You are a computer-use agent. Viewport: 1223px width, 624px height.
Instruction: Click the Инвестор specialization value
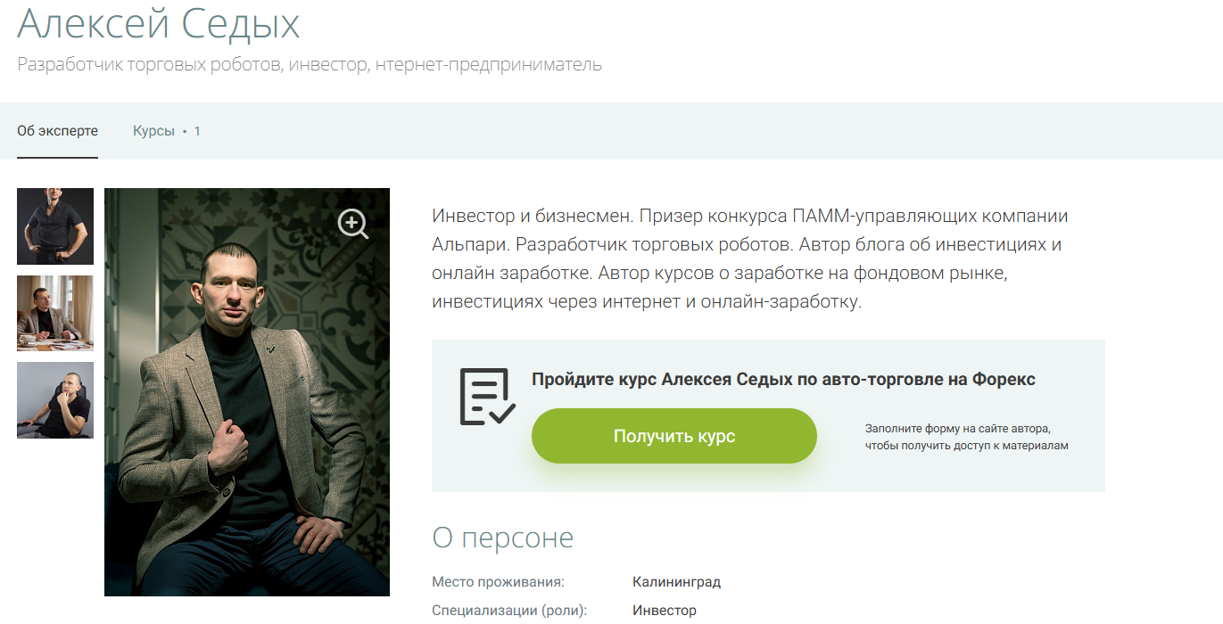pyautogui.click(x=665, y=611)
